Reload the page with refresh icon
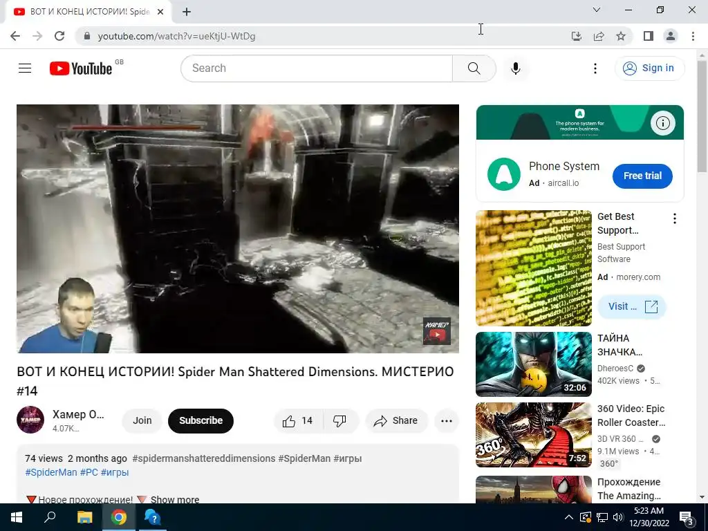Viewport: 708px width, 531px height. (x=59, y=36)
